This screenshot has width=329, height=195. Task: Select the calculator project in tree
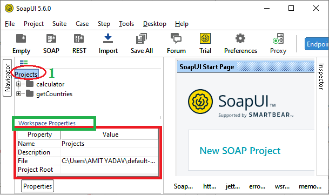(x=50, y=84)
